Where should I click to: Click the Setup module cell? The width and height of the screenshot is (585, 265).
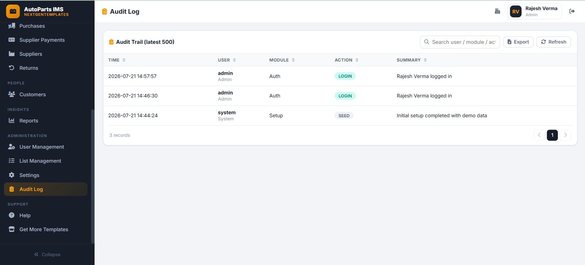pos(276,115)
